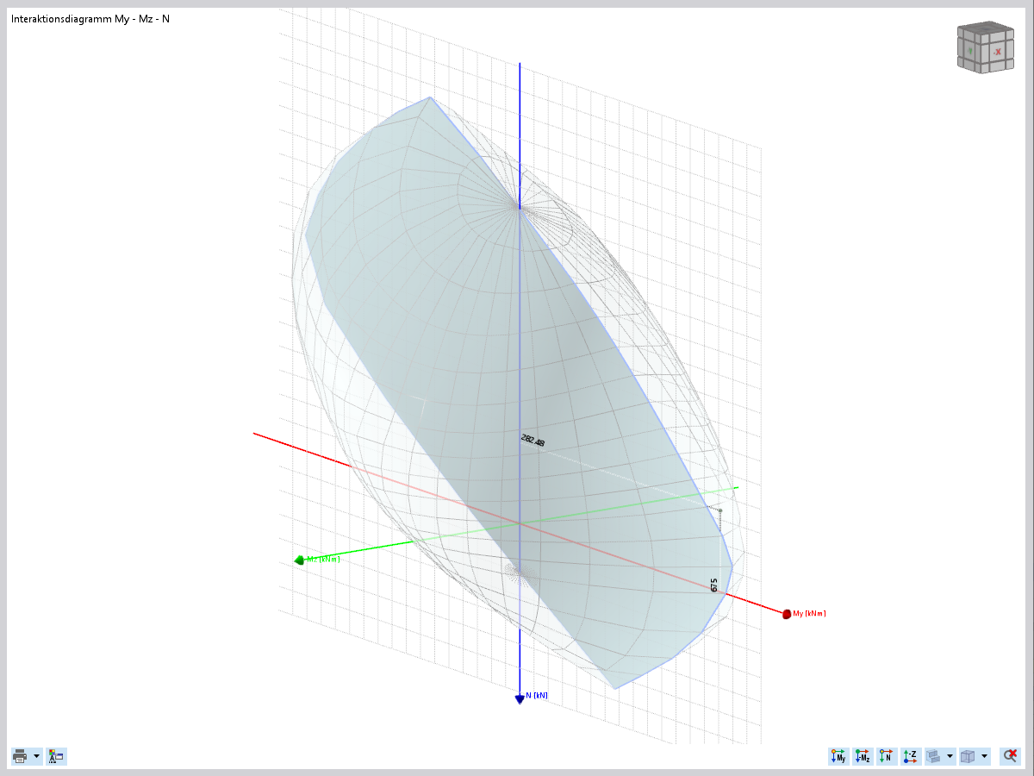
Task: Set the view to the -Z axis
Action: pos(911,756)
